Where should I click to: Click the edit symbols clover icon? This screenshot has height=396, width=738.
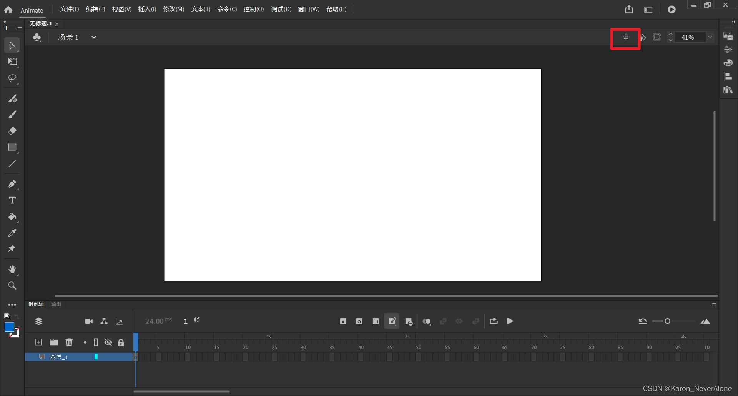37,37
